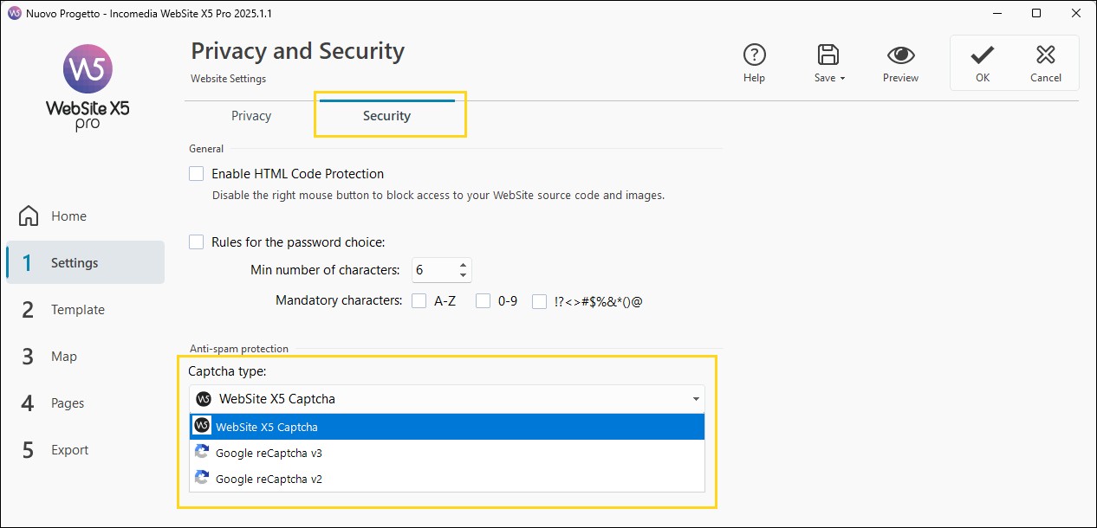This screenshot has width=1097, height=528.
Task: Check the 0-9 mandatory characters box
Action: click(483, 301)
